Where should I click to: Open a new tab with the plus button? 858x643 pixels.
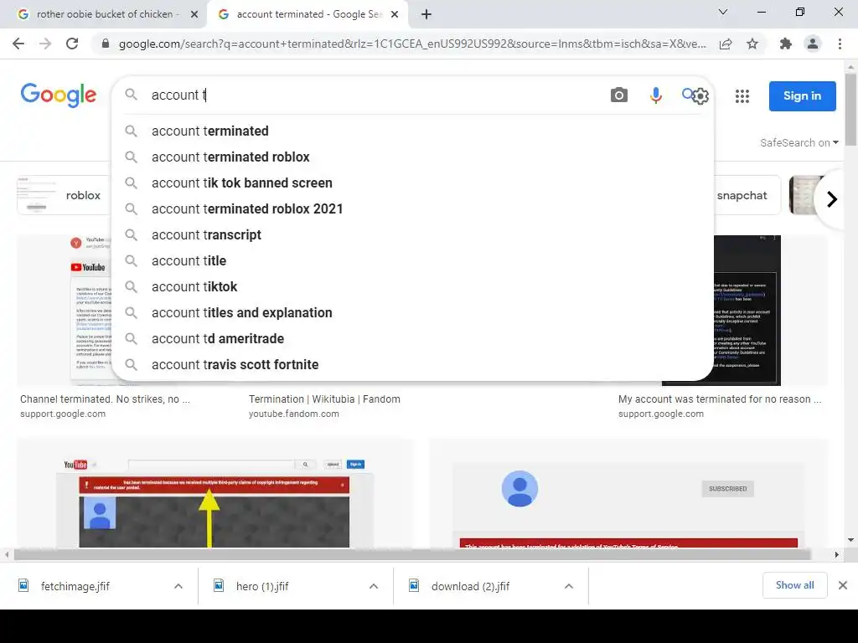coord(426,15)
